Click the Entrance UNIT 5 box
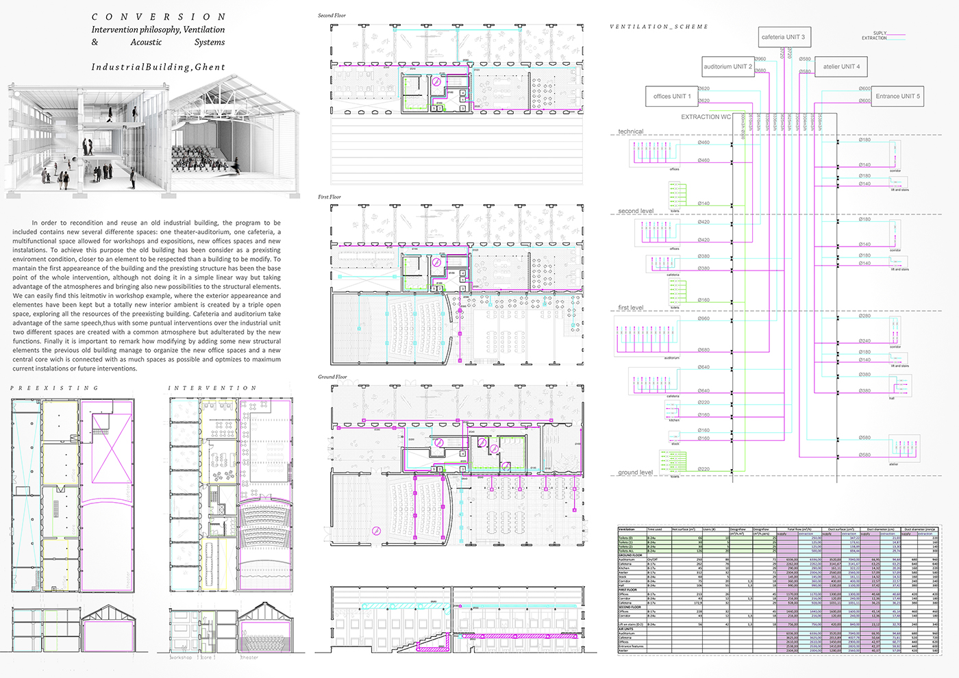This screenshot has height=678, width=959. [x=897, y=97]
